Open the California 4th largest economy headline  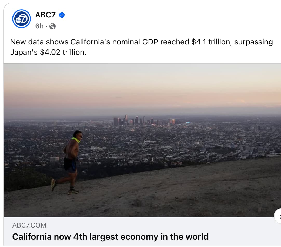click(110, 237)
